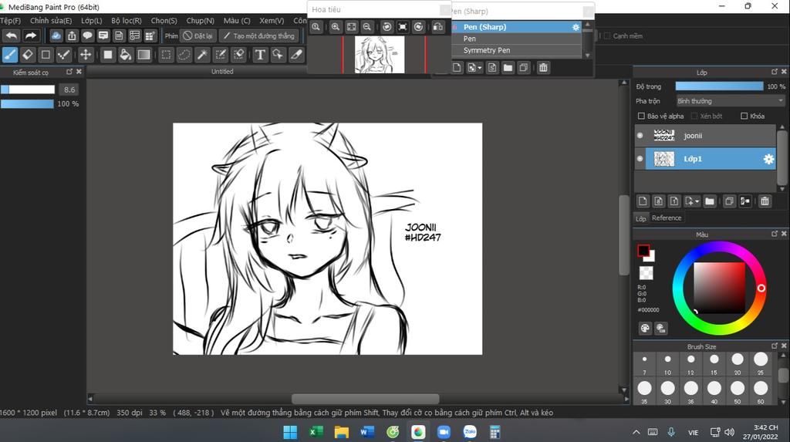Image resolution: width=790 pixels, height=442 pixels.
Task: Click the foreground black color swatch
Action: pos(643,251)
